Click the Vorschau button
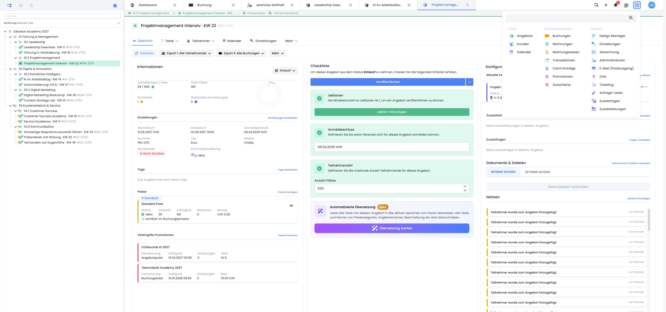This screenshot has width=666, height=312. pyautogui.click(x=144, y=53)
